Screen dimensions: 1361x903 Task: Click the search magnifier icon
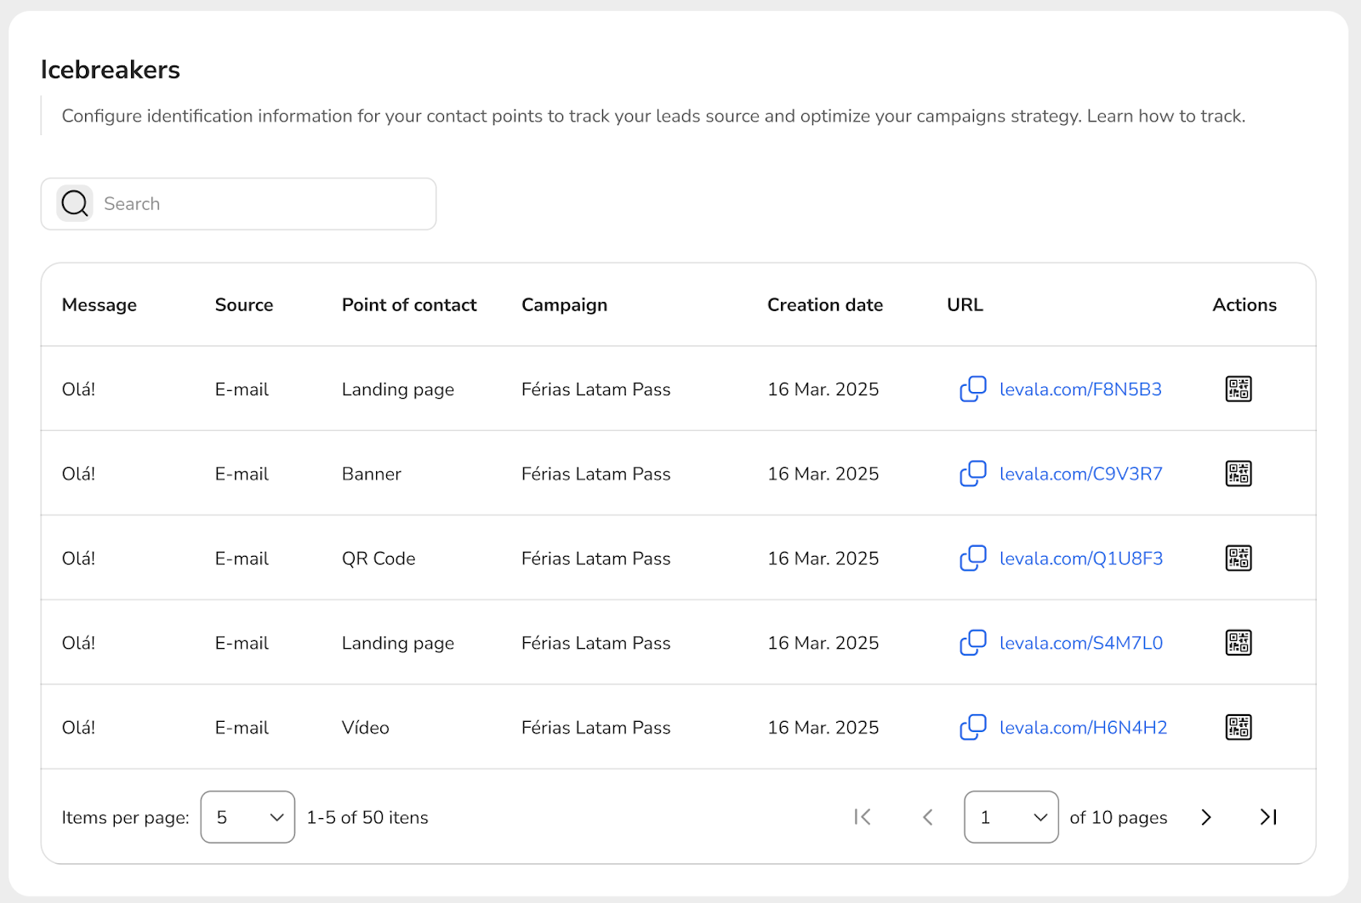coord(75,204)
